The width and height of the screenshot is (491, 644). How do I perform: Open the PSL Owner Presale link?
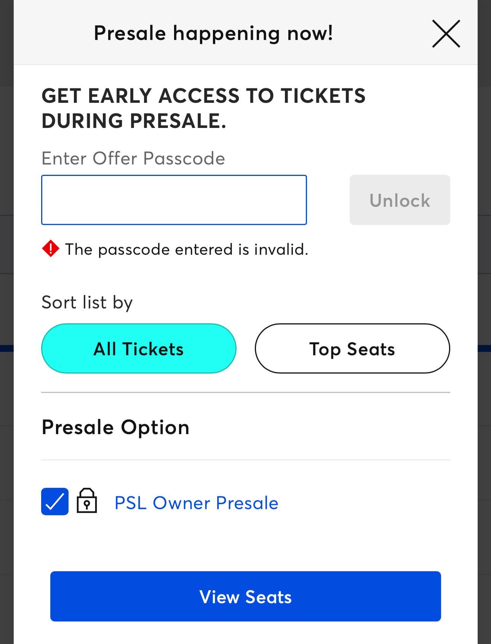click(196, 503)
